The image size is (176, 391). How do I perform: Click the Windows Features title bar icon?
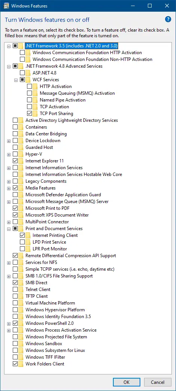click(x=7, y=6)
